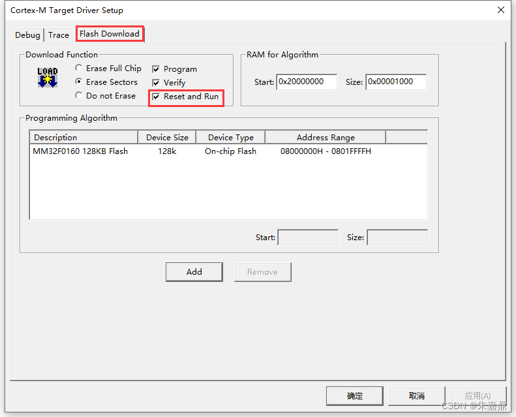Image resolution: width=516 pixels, height=417 pixels.
Task: Confirm with the 确定 button
Action: tap(355, 396)
